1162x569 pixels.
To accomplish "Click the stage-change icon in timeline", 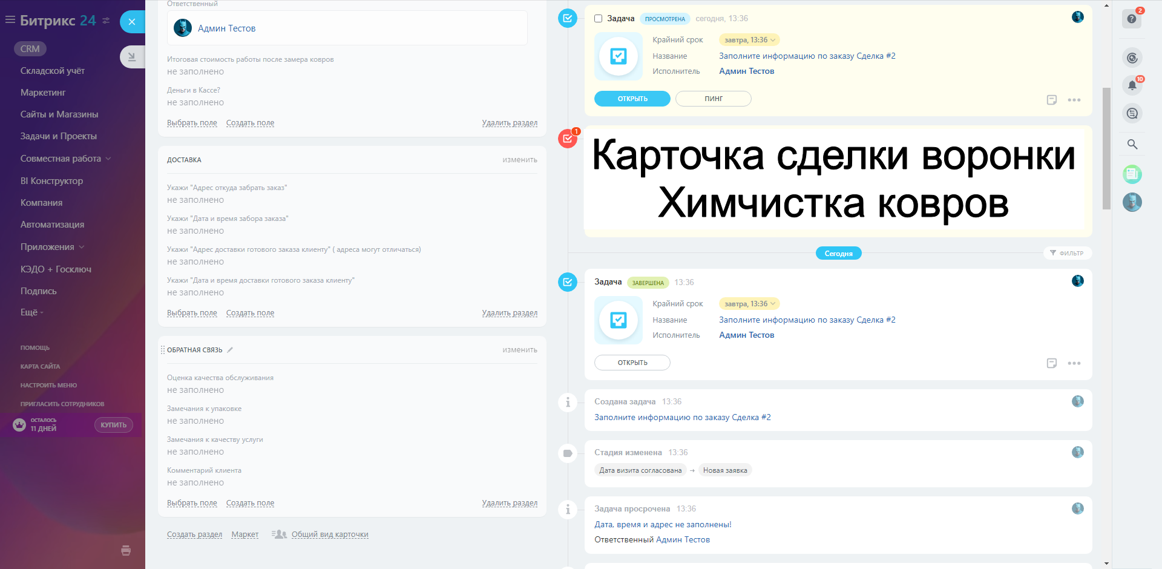I will [x=568, y=453].
